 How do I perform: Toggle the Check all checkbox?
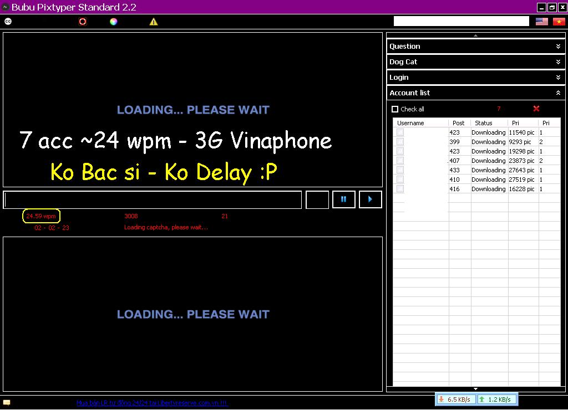[395, 109]
